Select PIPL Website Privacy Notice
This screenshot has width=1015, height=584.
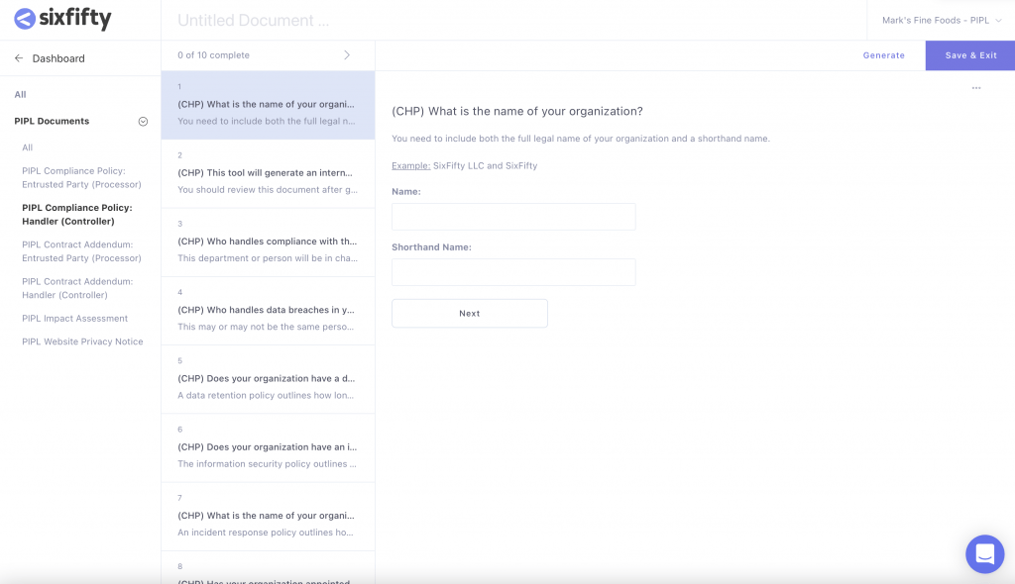pos(82,341)
